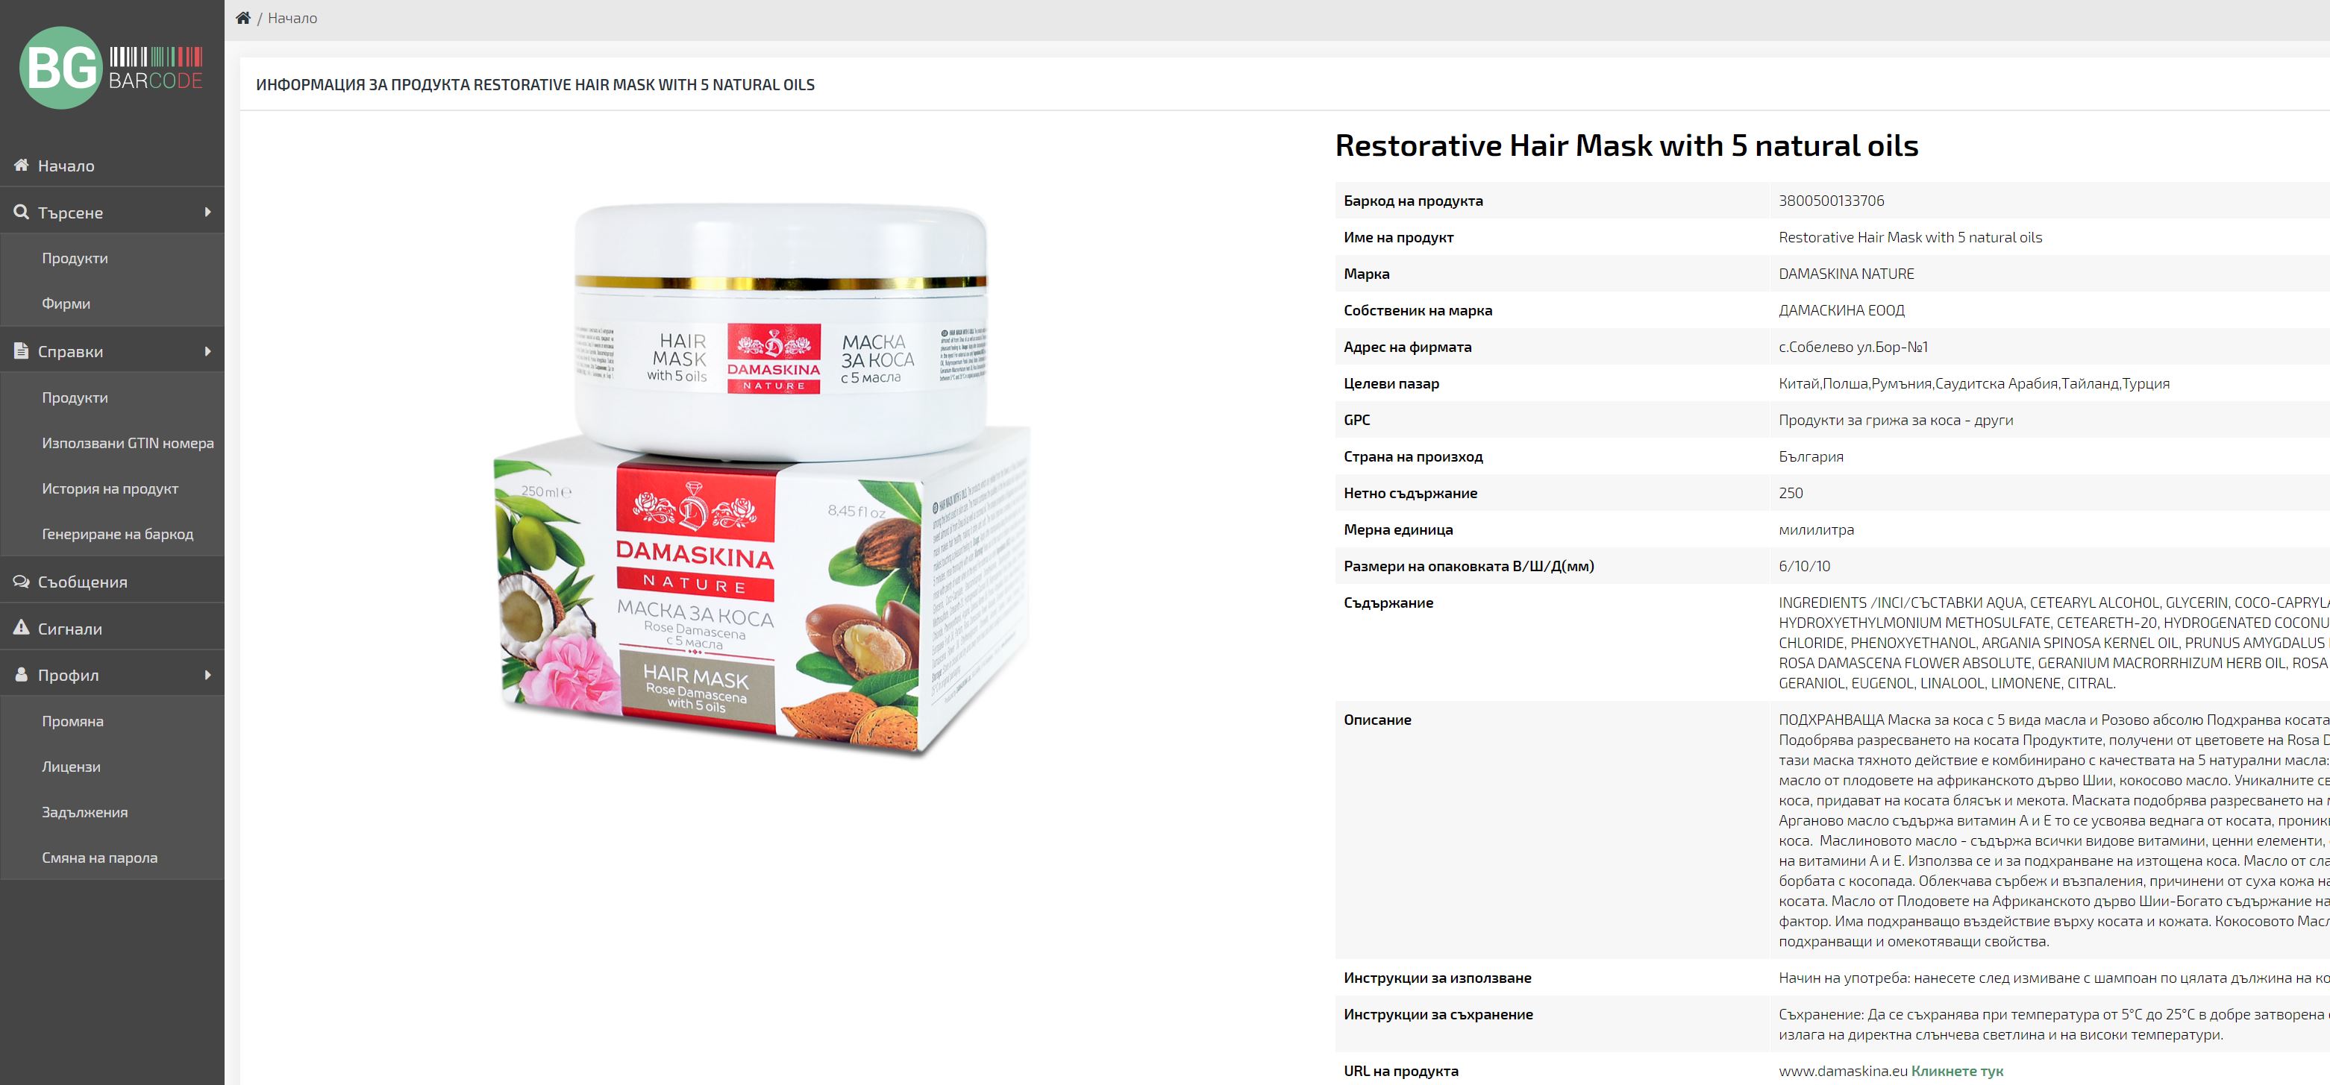The image size is (2330, 1085).
Task: Click the house icon beside Начало in sidebar
Action: coord(22,165)
